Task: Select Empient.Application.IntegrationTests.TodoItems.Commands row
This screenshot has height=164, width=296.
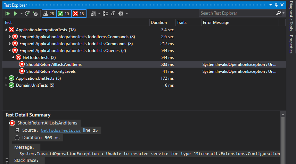Action: point(144,36)
